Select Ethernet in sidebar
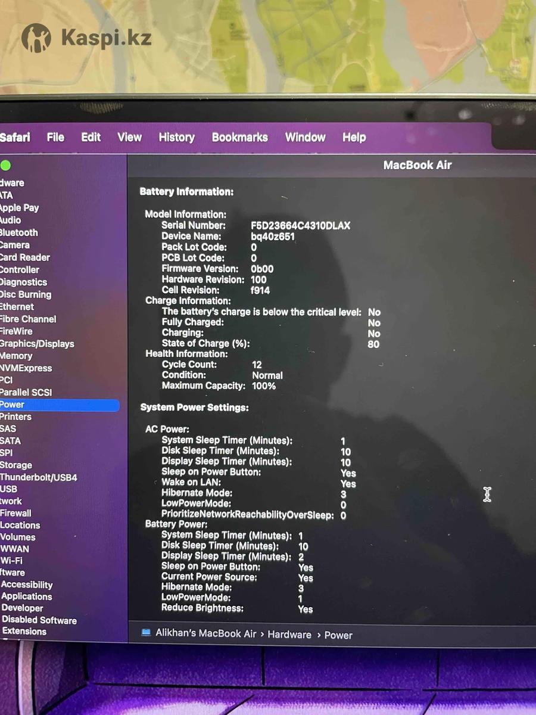Screen dimensions: 536x715 [17, 306]
